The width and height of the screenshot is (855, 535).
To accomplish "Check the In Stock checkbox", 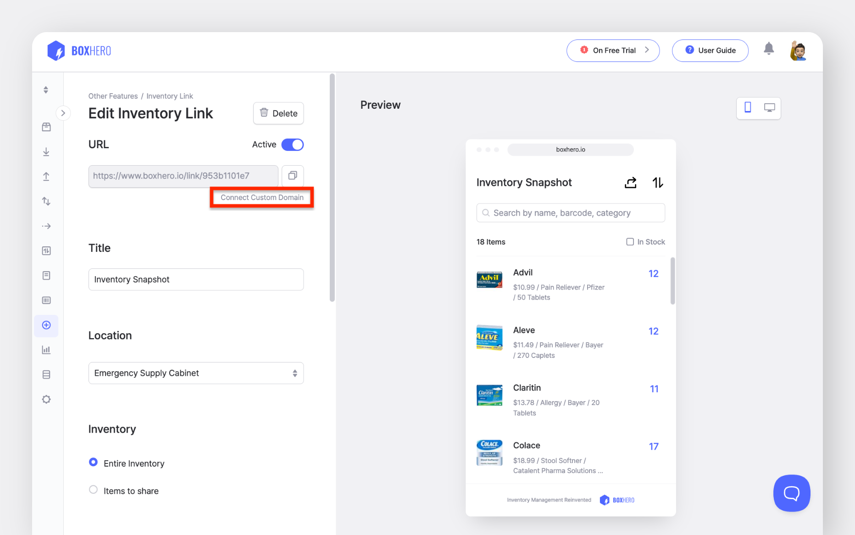I will point(630,242).
